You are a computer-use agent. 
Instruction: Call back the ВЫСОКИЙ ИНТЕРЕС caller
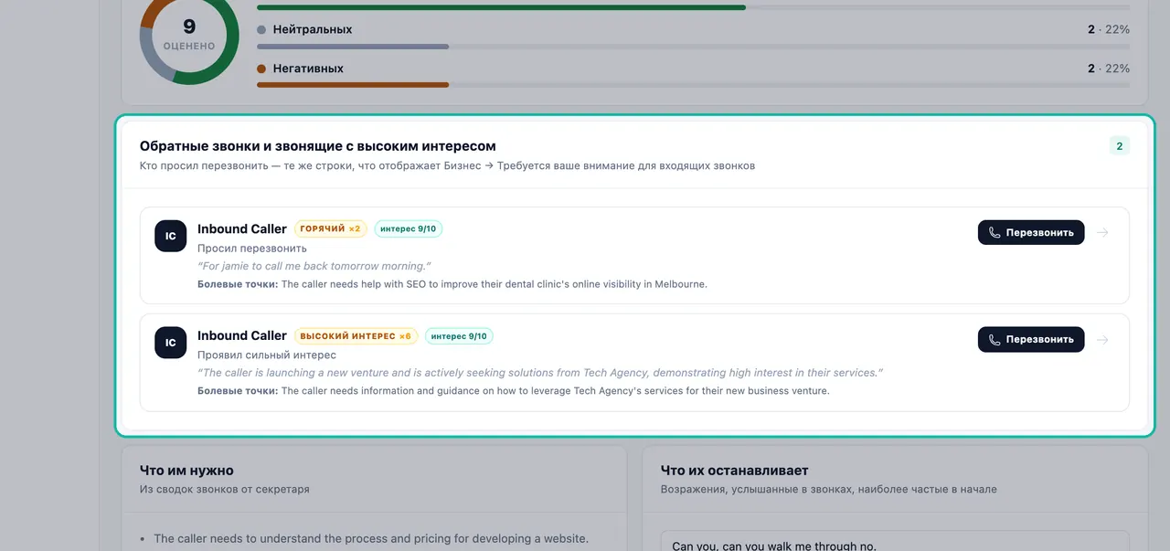pyautogui.click(x=1031, y=340)
